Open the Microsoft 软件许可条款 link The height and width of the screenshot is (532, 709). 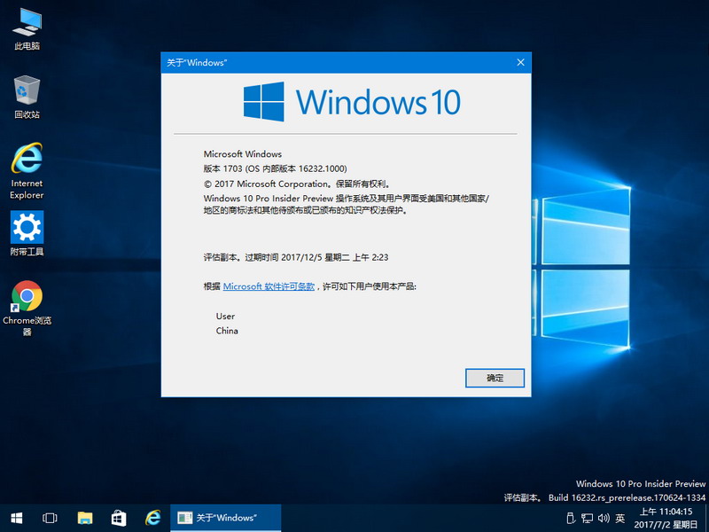point(269,286)
